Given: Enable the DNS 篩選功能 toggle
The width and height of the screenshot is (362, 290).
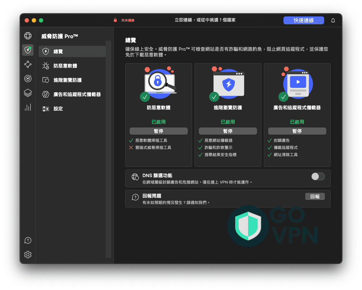Looking at the screenshot, I should (318, 176).
